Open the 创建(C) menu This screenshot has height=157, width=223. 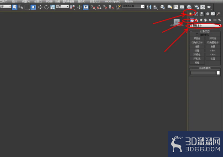[38, 1]
